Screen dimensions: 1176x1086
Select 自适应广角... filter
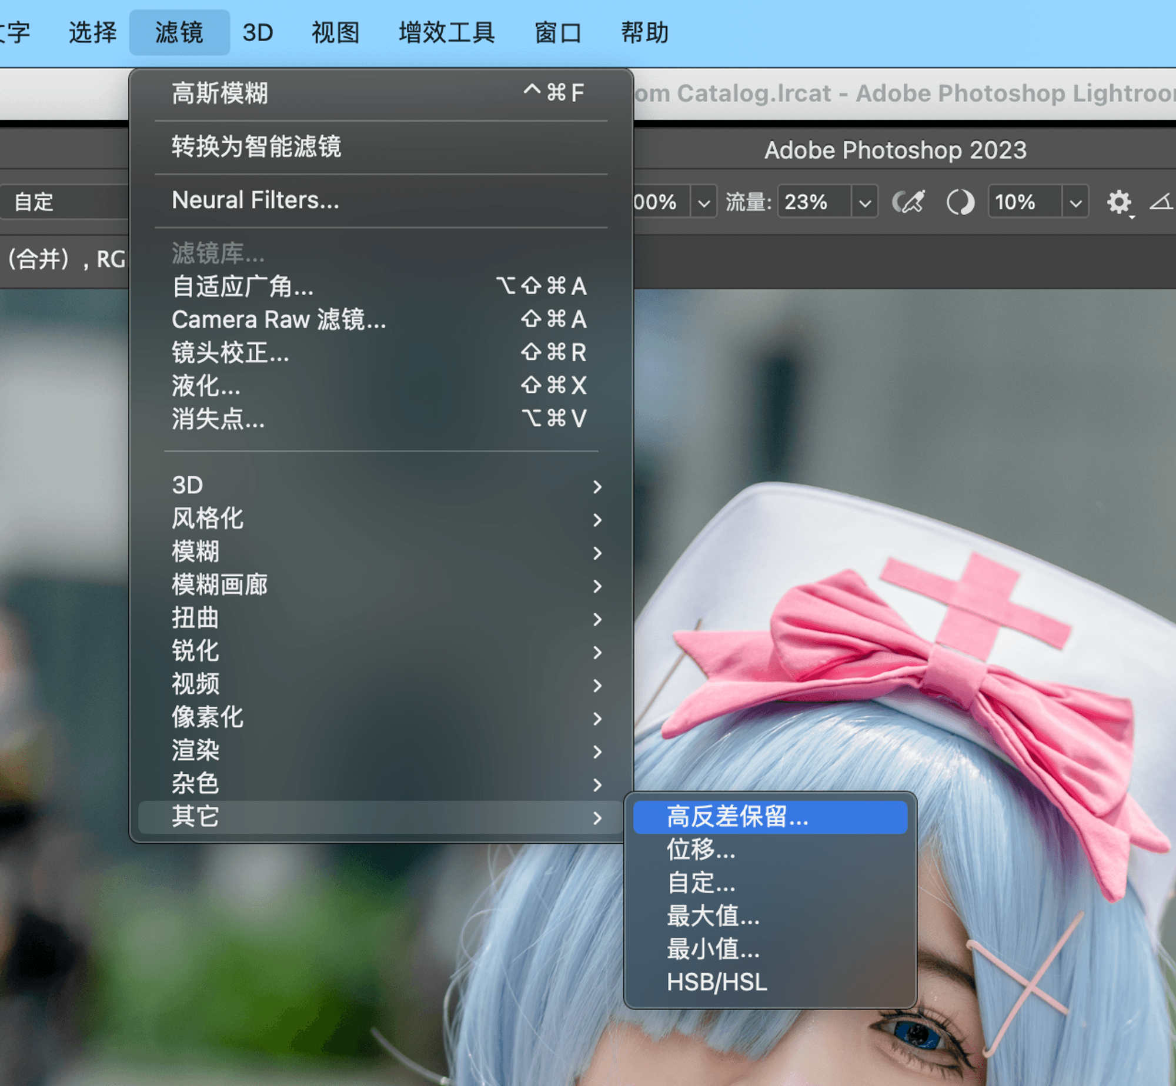(380, 286)
